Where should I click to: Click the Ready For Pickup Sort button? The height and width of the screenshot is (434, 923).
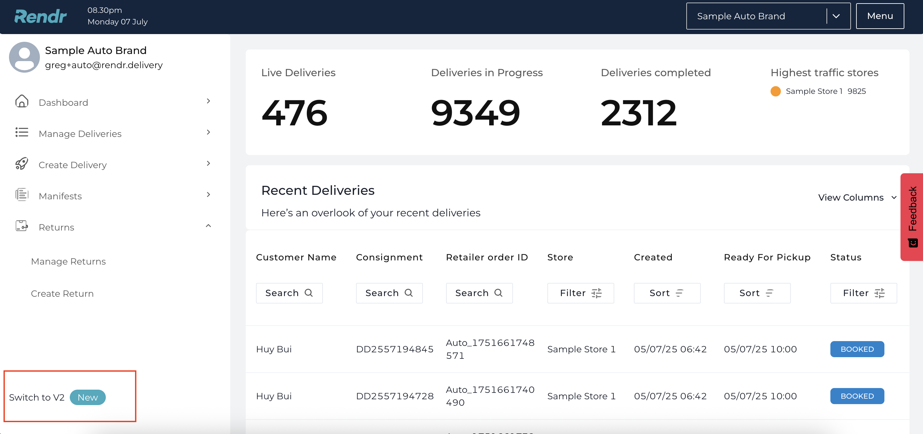point(757,293)
